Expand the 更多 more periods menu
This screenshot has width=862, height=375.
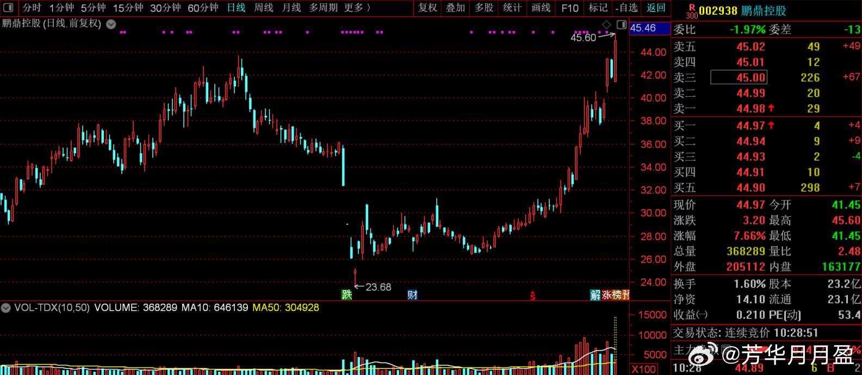pyautogui.click(x=357, y=8)
